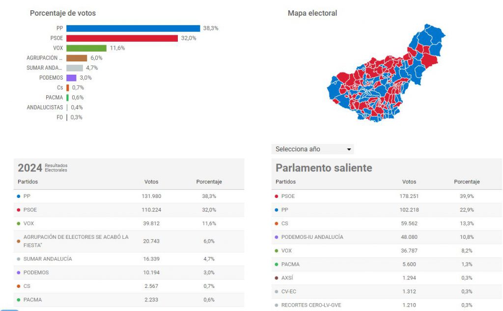The height and width of the screenshot is (311, 503).
Task: Open the Selecciona año dropdown
Action: [312, 149]
